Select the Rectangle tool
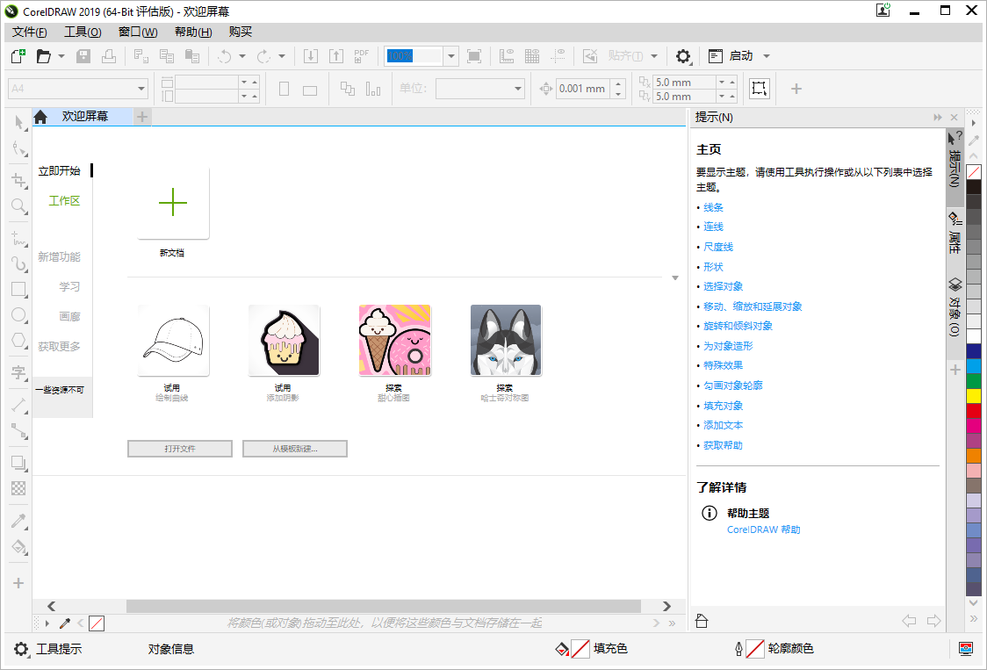 [x=19, y=289]
